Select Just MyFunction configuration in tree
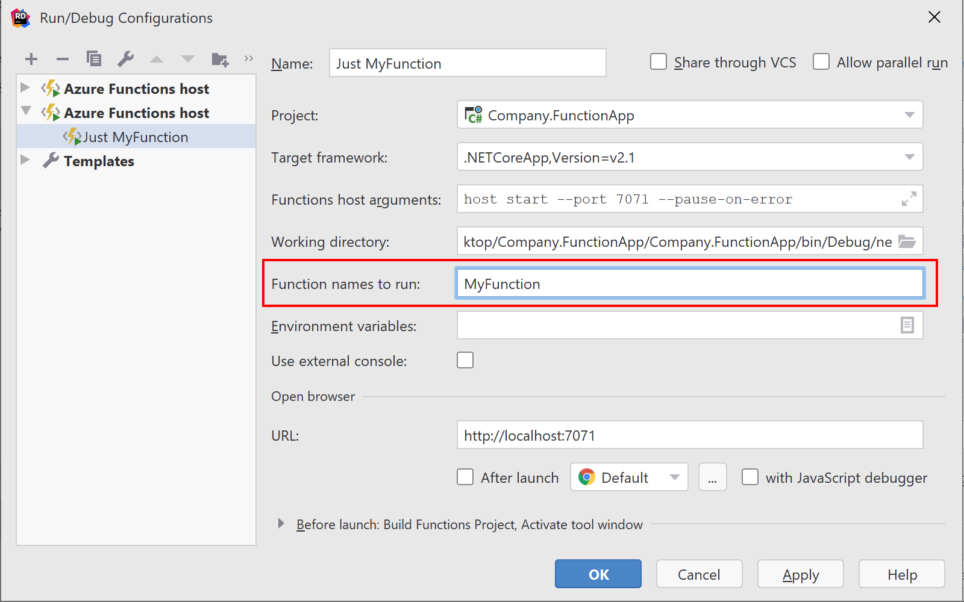Image resolution: width=964 pixels, height=602 pixels. point(136,137)
